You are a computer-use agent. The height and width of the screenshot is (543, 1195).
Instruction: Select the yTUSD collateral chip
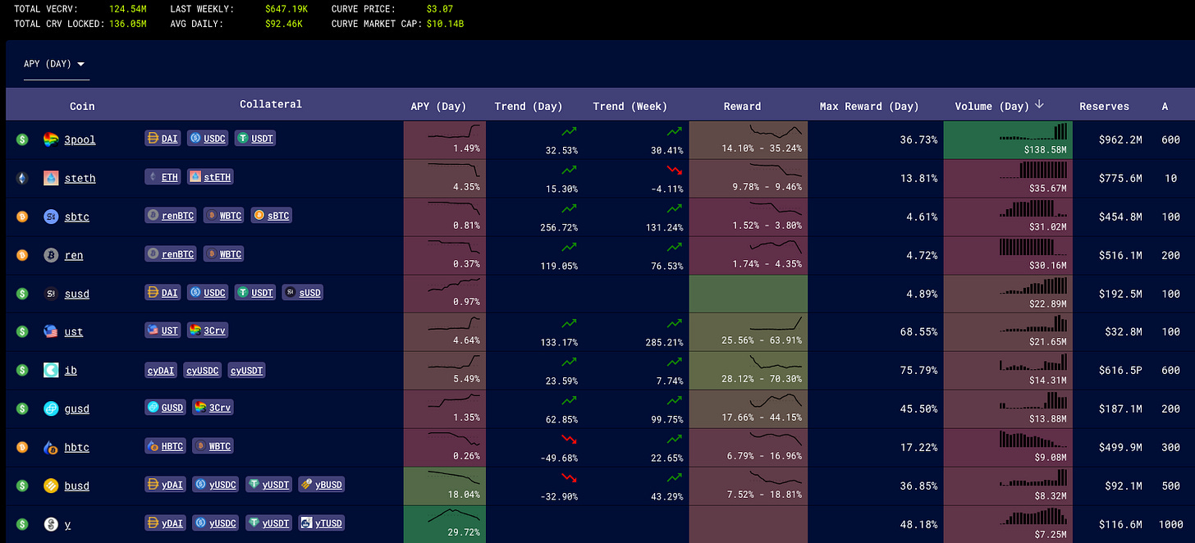pyautogui.click(x=322, y=523)
